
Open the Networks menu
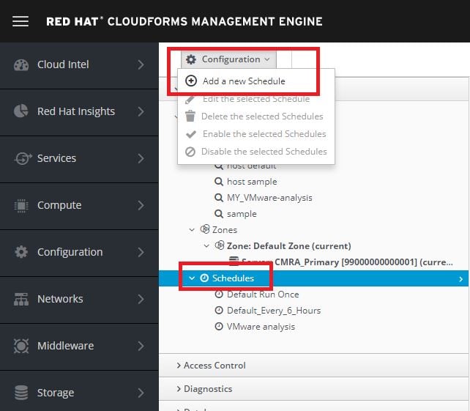click(x=79, y=300)
